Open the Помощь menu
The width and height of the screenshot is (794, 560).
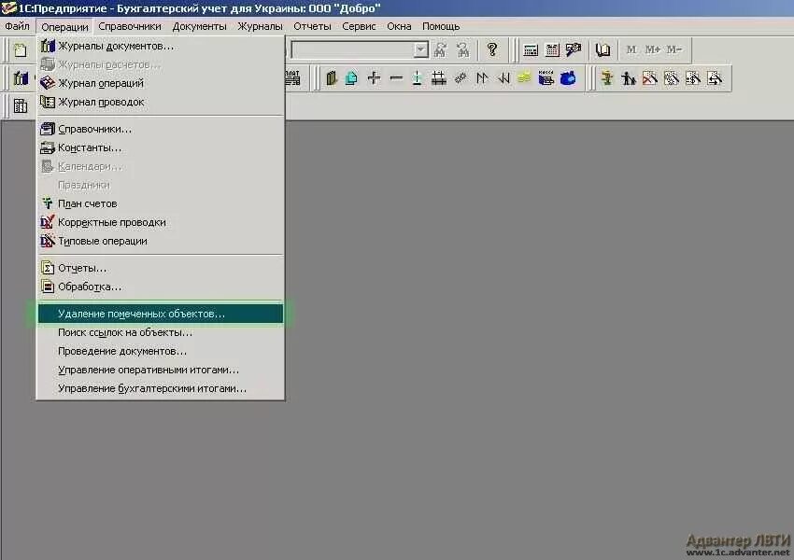(x=441, y=26)
